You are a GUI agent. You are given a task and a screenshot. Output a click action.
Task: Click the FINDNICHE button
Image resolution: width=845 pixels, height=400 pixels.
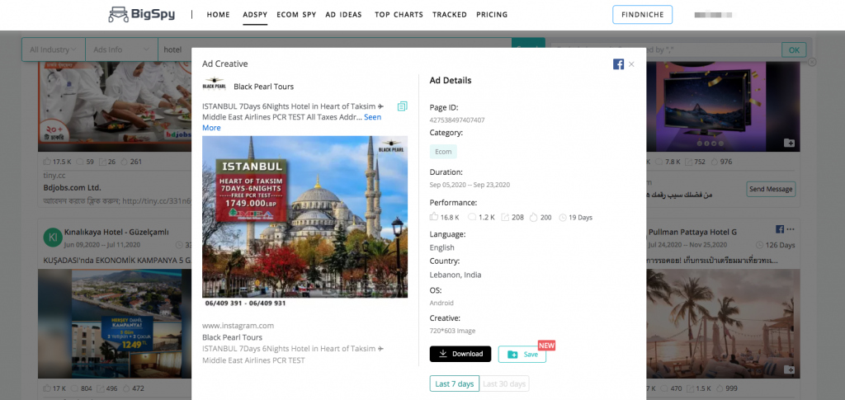[x=642, y=15]
